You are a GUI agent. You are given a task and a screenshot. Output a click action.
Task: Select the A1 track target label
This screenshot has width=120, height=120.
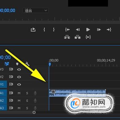3,93
